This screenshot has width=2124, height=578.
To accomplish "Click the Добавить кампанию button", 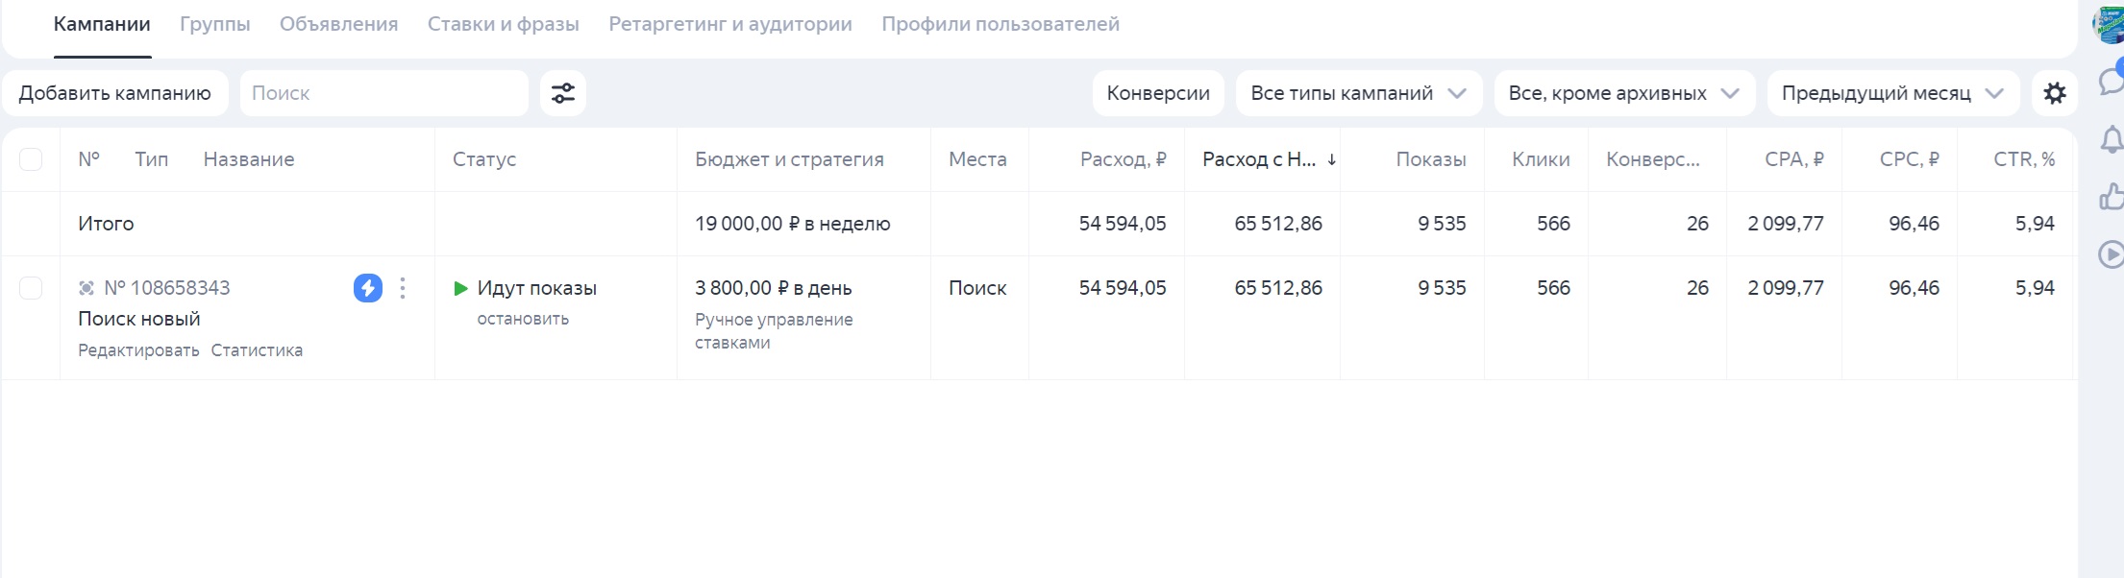I will click(x=114, y=93).
